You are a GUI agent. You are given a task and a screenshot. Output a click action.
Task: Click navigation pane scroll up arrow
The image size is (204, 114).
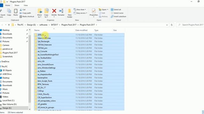coord(30,30)
